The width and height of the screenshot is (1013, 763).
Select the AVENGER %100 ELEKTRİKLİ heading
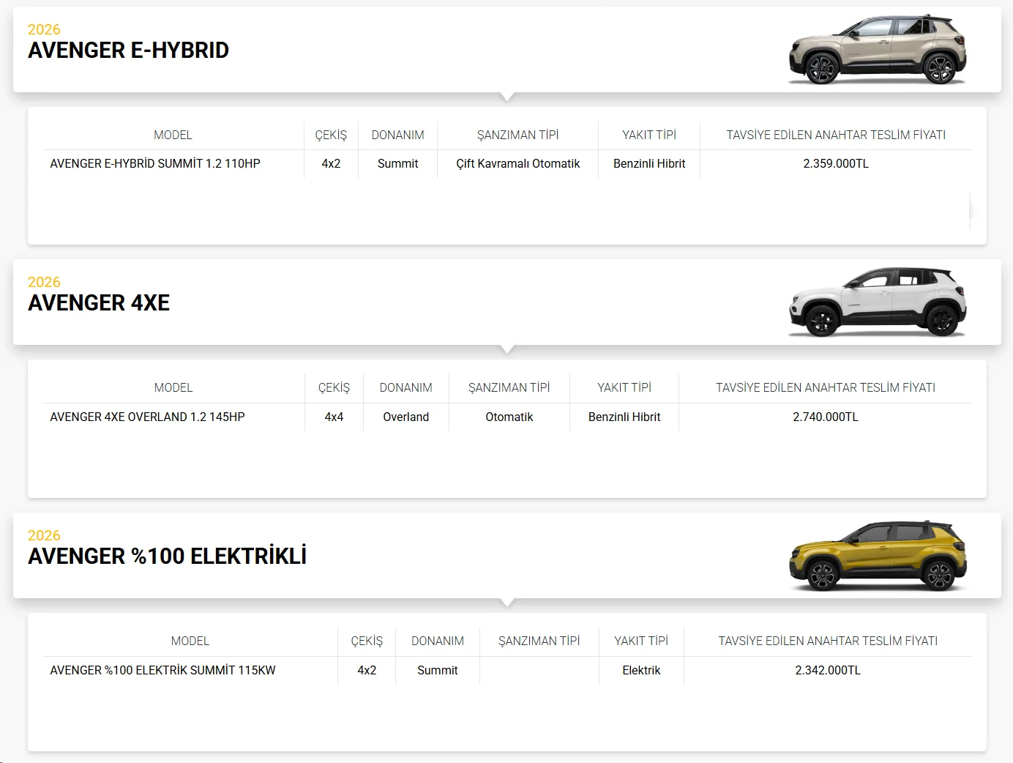(167, 556)
